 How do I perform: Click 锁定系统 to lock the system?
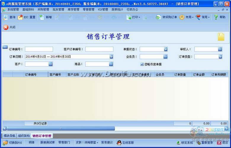point(185,143)
